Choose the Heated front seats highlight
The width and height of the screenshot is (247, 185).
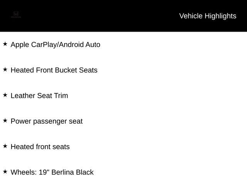pyautogui.click(x=40, y=147)
